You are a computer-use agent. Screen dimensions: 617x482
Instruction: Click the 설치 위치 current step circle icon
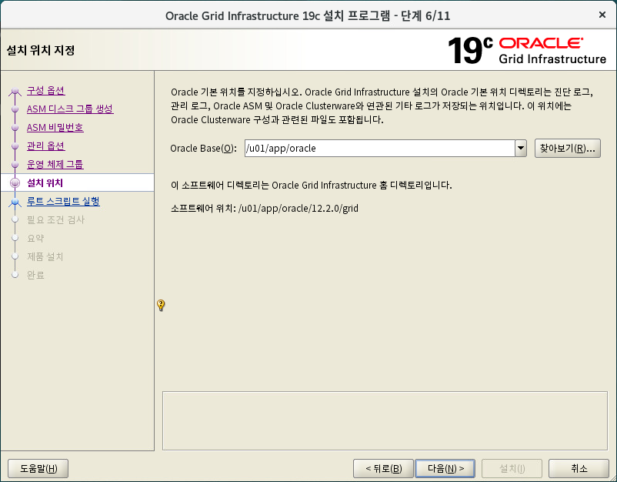(x=15, y=182)
